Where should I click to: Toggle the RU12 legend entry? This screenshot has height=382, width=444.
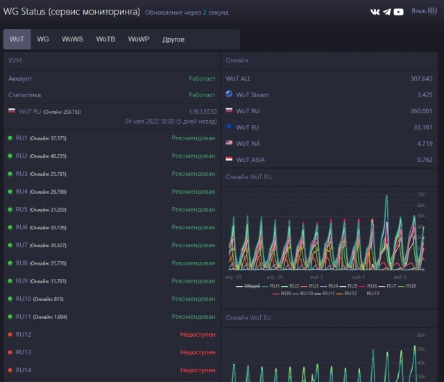(347, 293)
